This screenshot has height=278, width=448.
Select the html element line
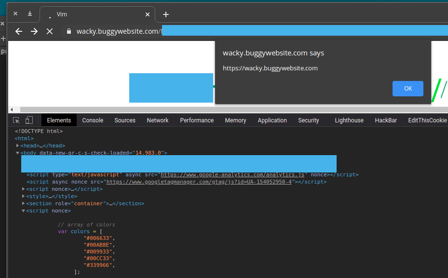24,138
